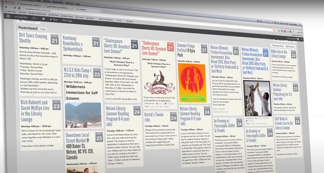Open the comments bubble in admin bar
Image resolution: width=324 pixels, height=173 pixels.
click(44, 19)
